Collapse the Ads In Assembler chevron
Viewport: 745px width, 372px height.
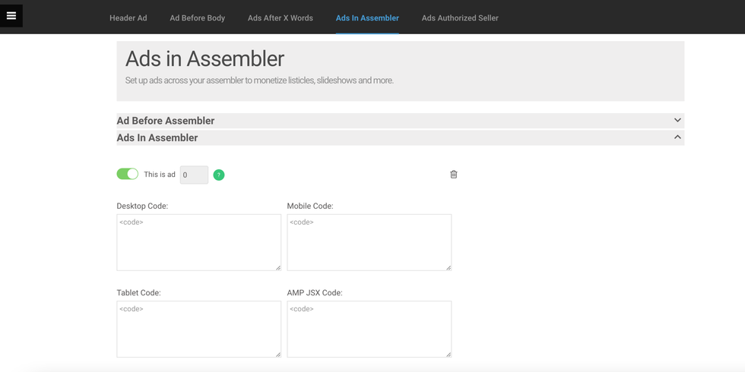(677, 137)
